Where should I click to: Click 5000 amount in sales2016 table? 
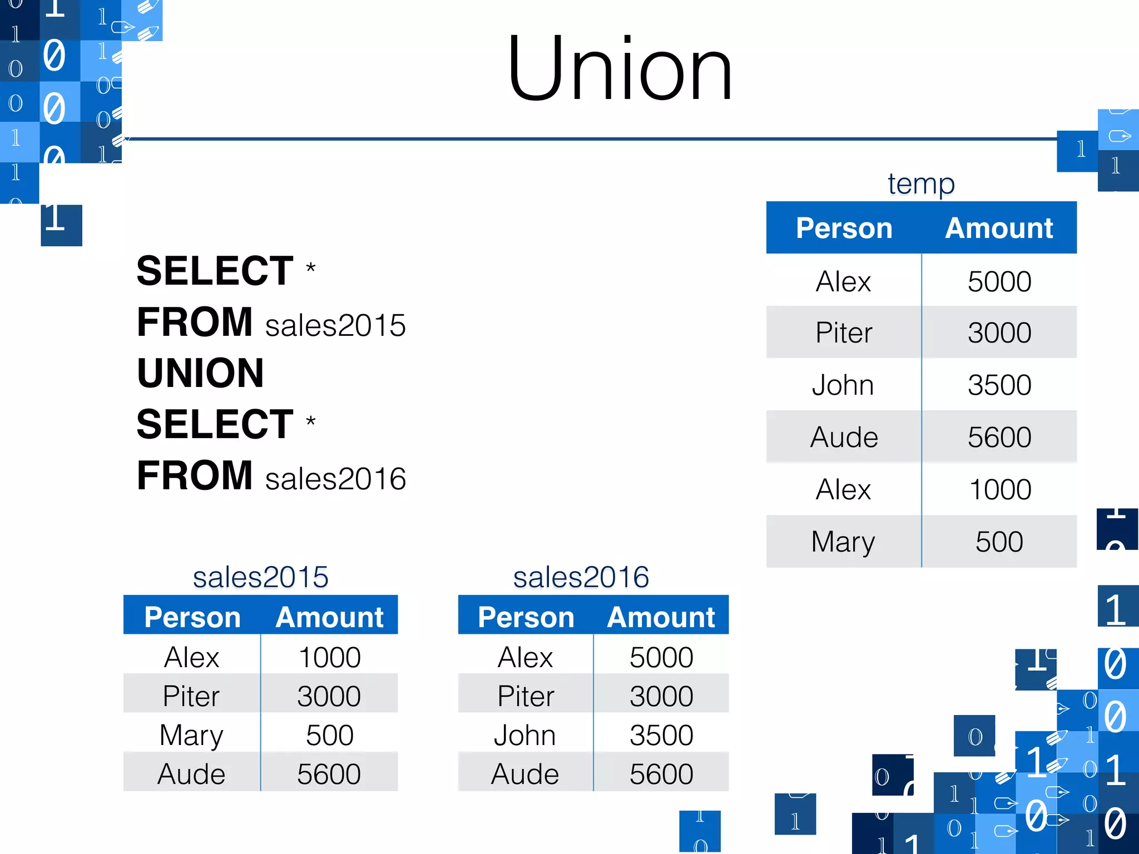coord(661,657)
